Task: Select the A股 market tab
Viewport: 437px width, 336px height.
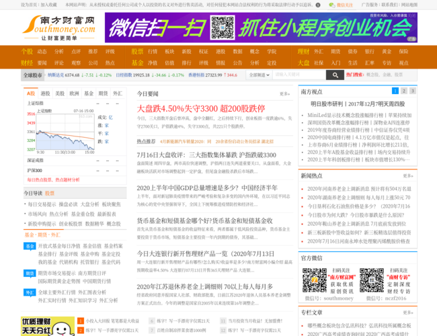Action: [31, 93]
